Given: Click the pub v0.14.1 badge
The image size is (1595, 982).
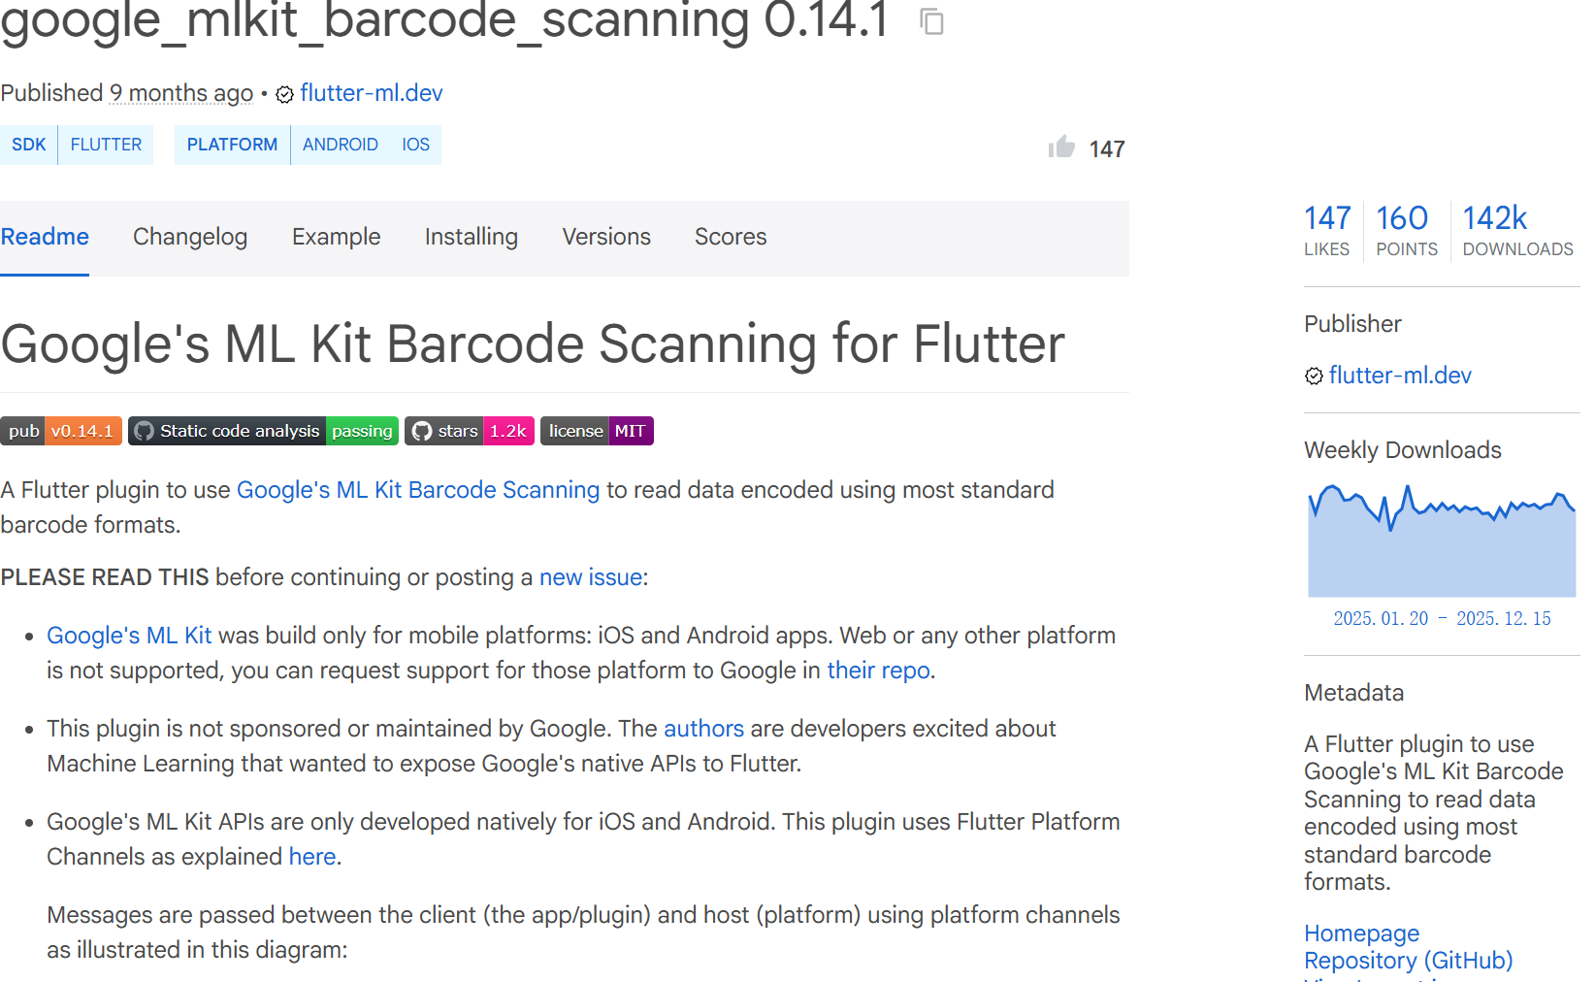Looking at the screenshot, I should 61,431.
